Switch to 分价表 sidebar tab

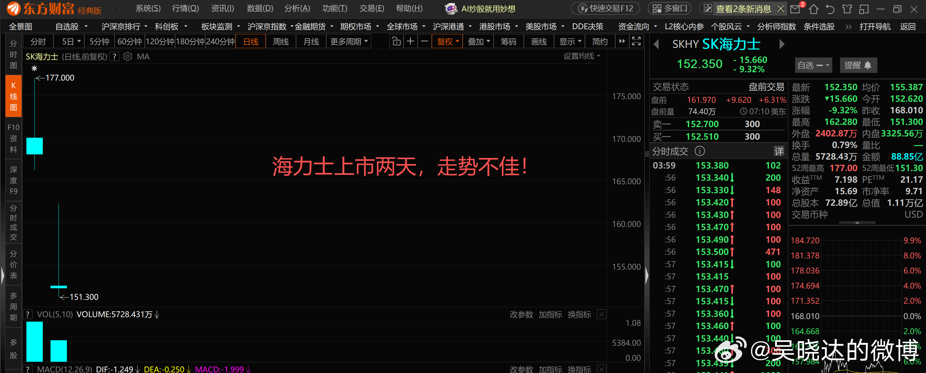tap(13, 264)
